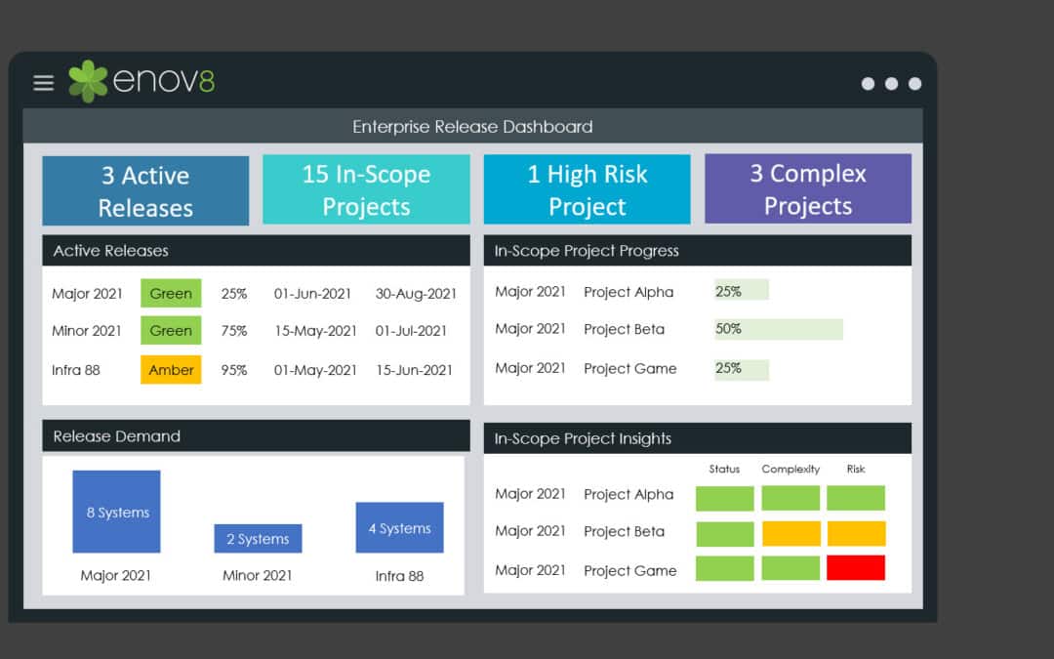Click the 75% value for Minor 2021

pyautogui.click(x=234, y=331)
